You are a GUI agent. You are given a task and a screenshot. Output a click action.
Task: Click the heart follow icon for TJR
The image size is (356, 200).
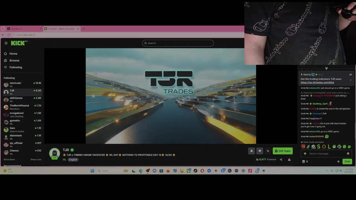pyautogui.click(x=260, y=151)
